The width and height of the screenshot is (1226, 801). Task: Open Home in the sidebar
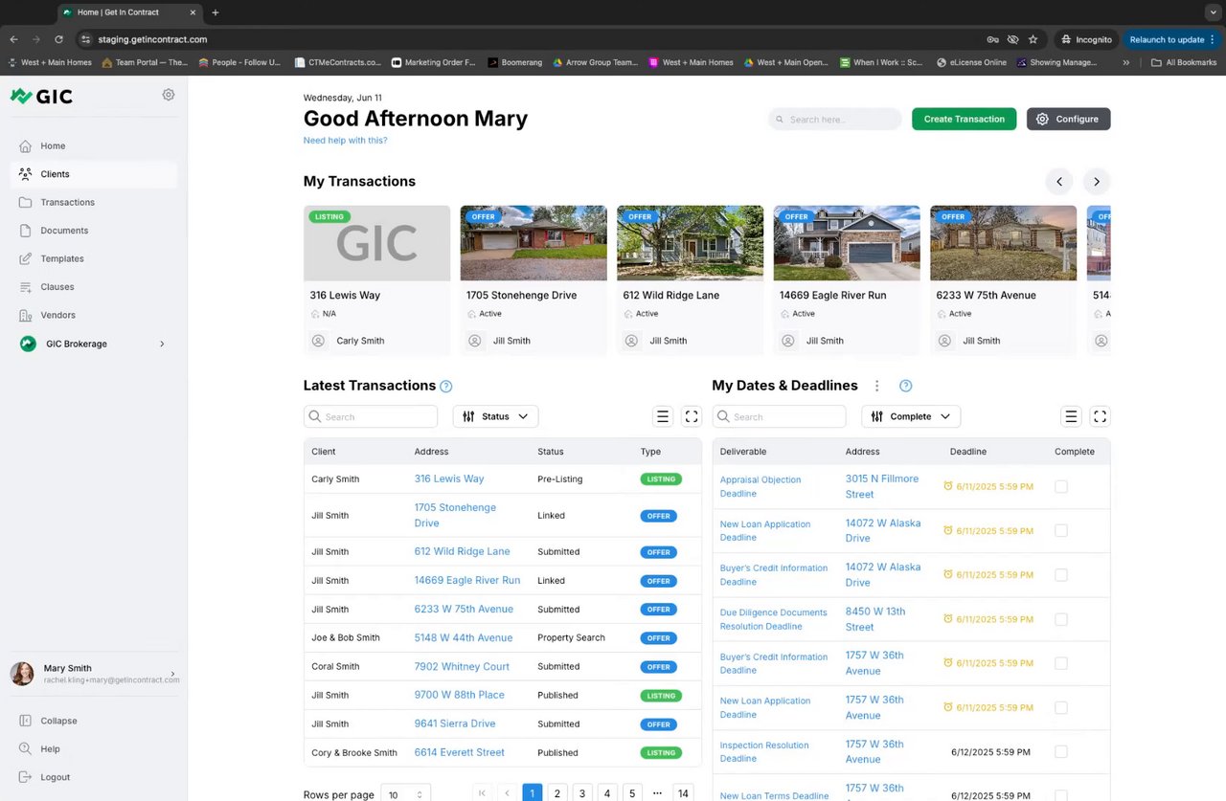point(53,146)
